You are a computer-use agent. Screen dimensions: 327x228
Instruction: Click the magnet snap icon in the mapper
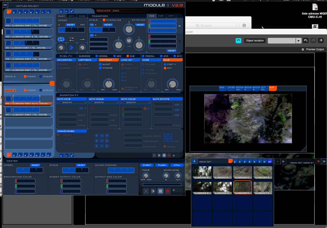(239, 41)
